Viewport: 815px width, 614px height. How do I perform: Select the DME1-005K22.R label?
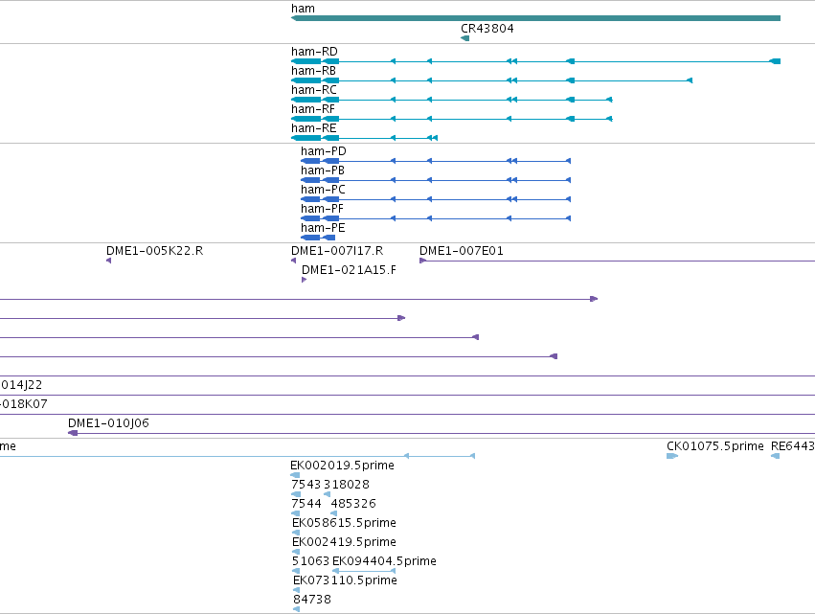154,251
